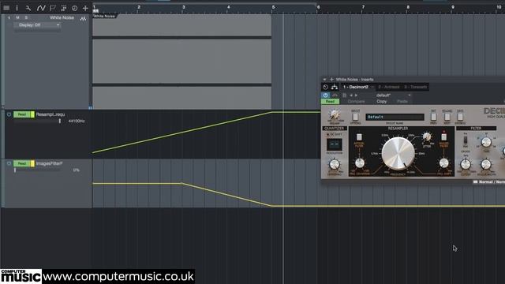Click the Dithering knob in Quantizer section
505x284 pixels.
[335, 165]
